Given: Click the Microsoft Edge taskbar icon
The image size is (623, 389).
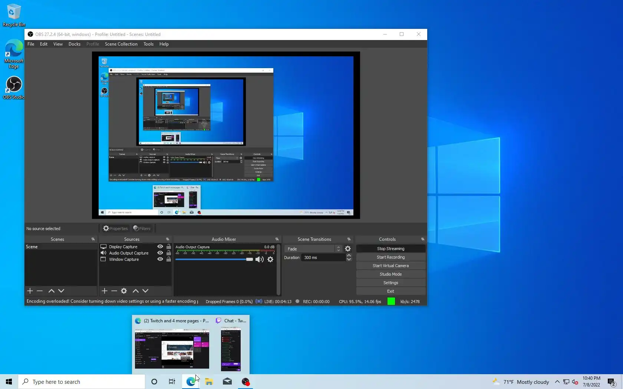Looking at the screenshot, I should point(191,382).
